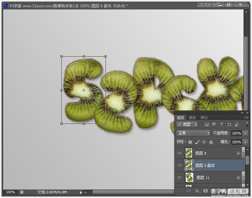Click the bottom-middle transform handle

pos(84,124)
